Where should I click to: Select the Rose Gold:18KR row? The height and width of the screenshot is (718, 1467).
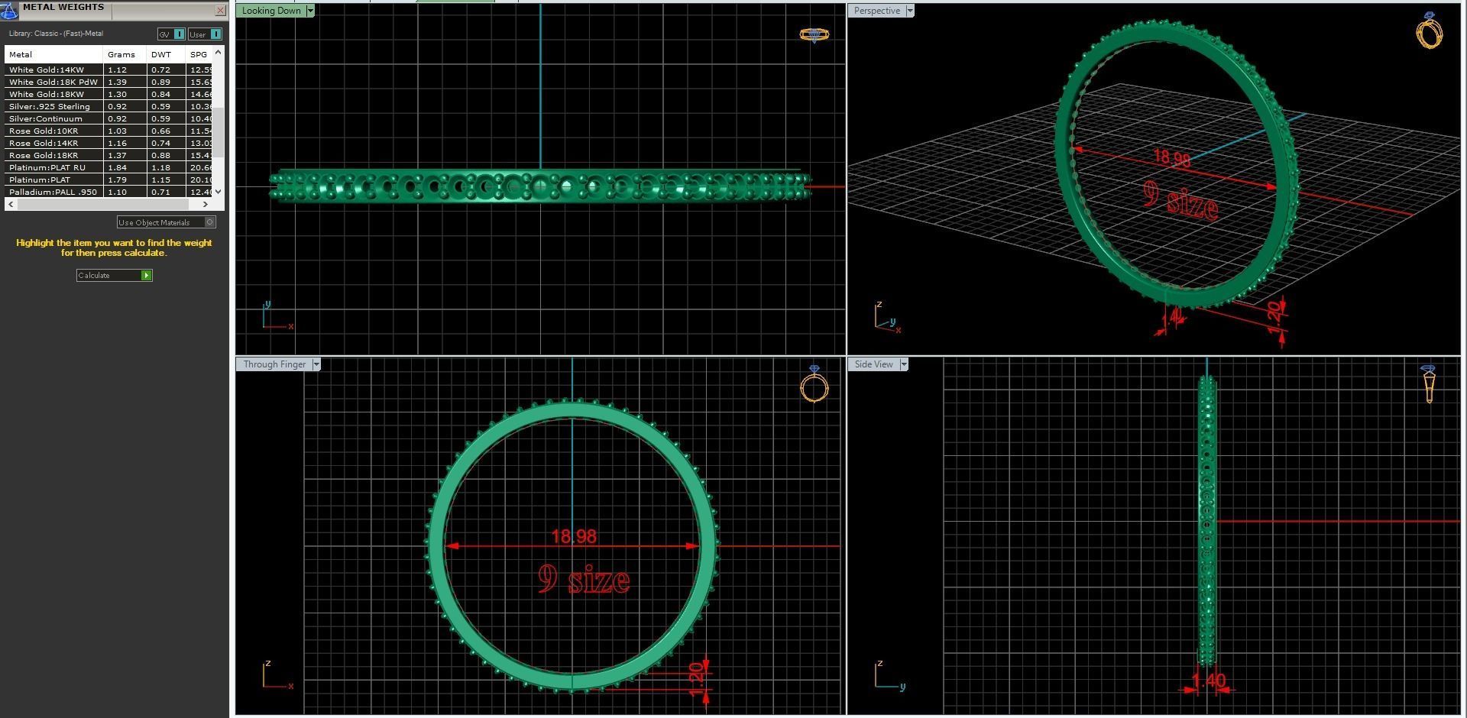click(108, 155)
